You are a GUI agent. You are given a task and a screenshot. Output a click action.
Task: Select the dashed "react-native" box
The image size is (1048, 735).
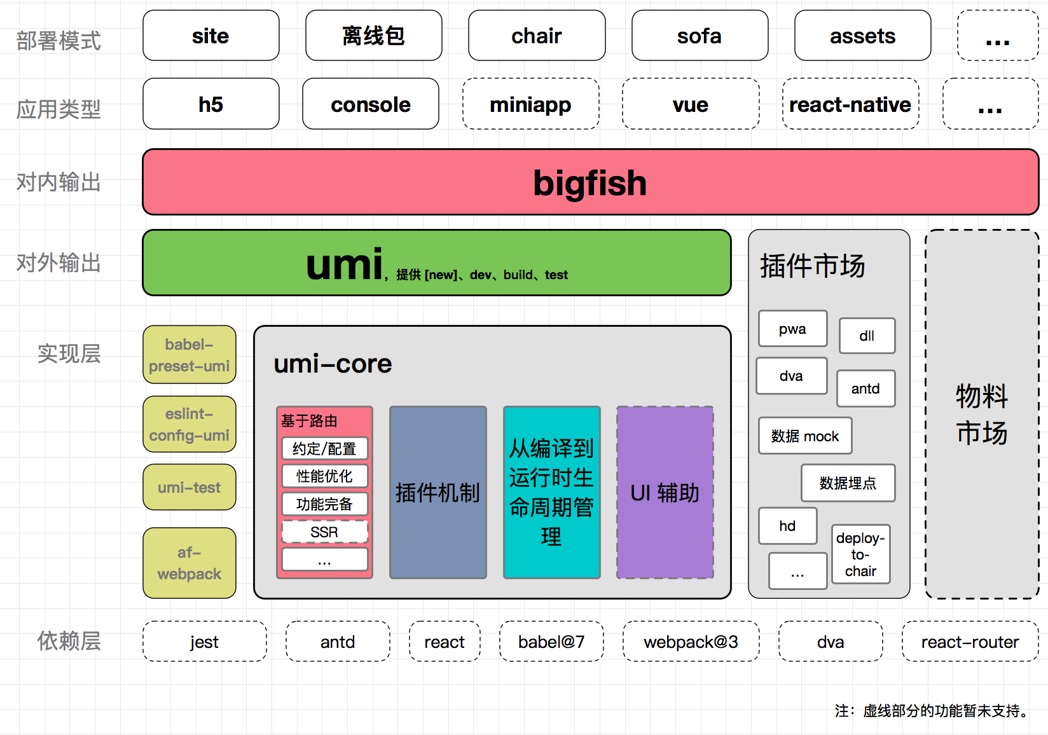coord(851,104)
